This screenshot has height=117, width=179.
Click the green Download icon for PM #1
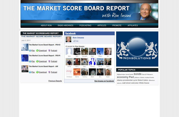pos(37,61)
